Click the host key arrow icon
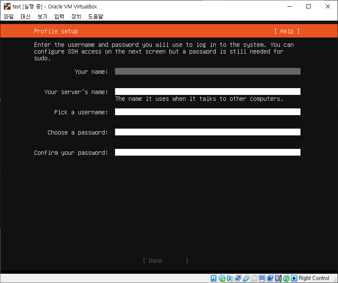Image resolution: width=338 pixels, height=283 pixels. [294, 278]
